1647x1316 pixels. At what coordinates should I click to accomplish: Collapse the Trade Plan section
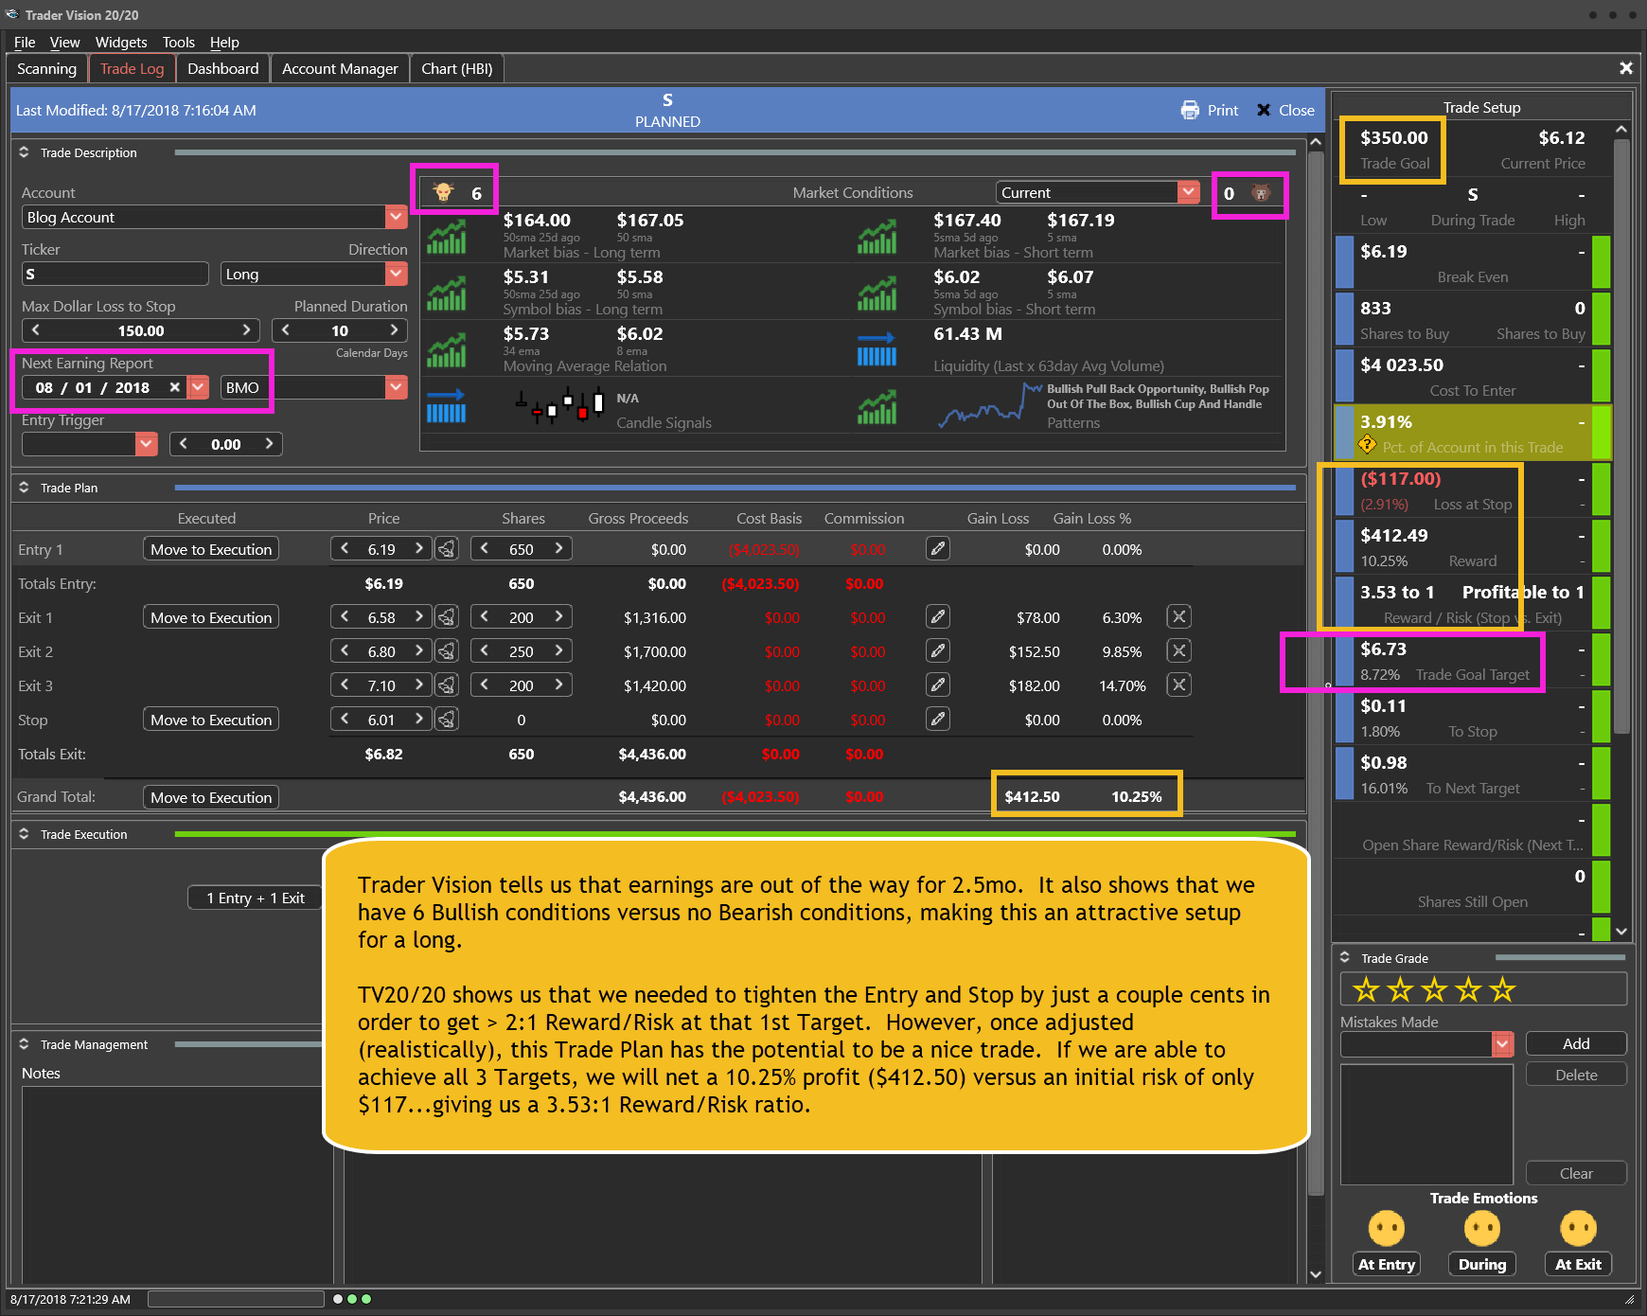click(x=25, y=488)
